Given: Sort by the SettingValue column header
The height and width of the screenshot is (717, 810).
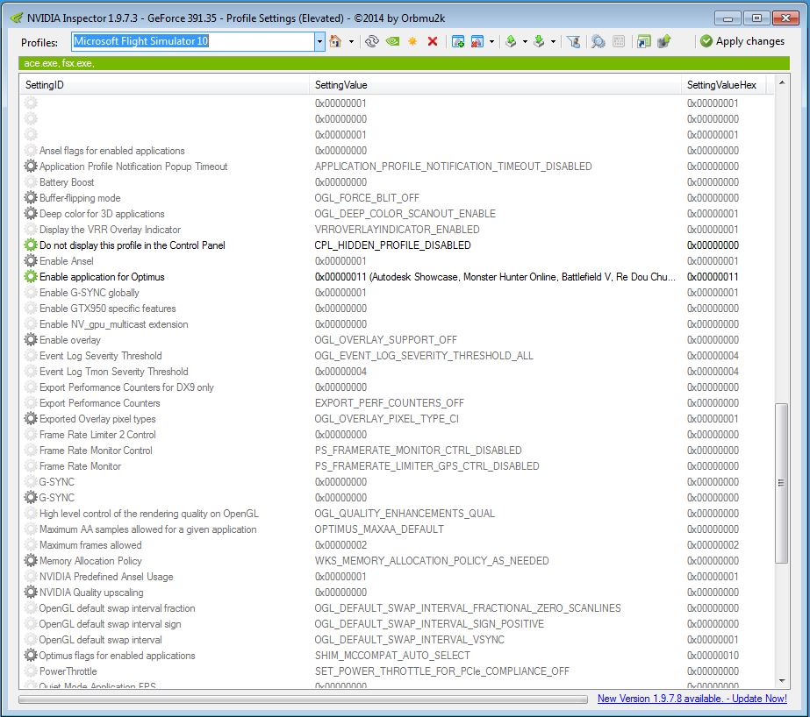Looking at the screenshot, I should tap(495, 85).
